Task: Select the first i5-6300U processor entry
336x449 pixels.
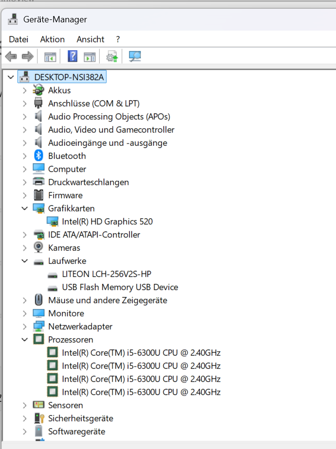Action: click(x=141, y=353)
